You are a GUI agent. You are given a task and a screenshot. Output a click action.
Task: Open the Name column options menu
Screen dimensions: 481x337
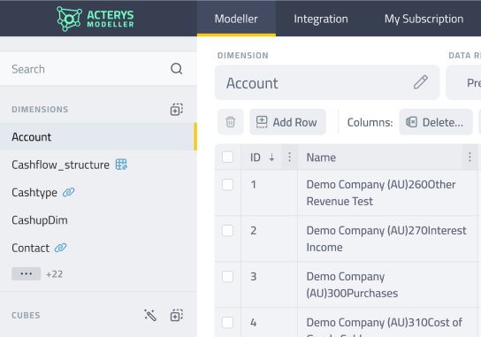click(470, 157)
